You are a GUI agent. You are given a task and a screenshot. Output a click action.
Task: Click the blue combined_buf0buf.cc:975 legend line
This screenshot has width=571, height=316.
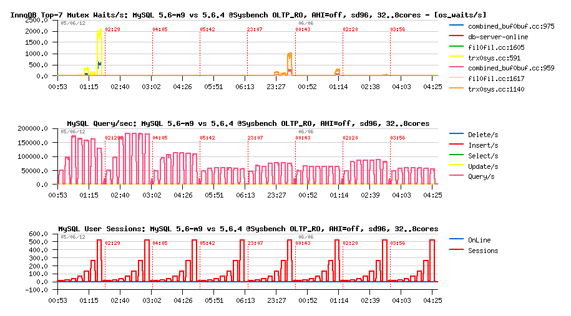[x=456, y=25]
